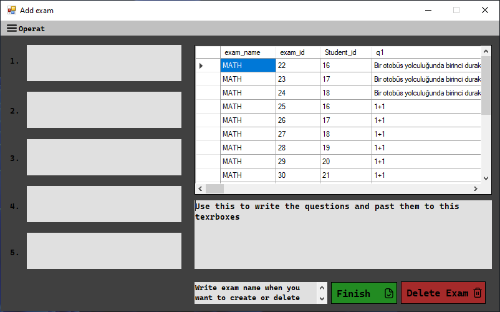Image resolution: width=500 pixels, height=312 pixels.
Task: Click the exam name input box
Action: point(256,293)
